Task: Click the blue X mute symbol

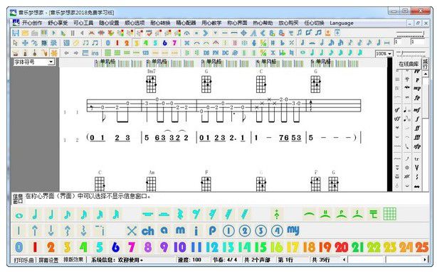Action: [x=131, y=231]
